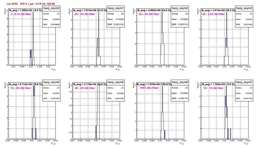Pick the magenta 63± 5% ND filter label
Screen dimensions: 257x148
click(149, 14)
